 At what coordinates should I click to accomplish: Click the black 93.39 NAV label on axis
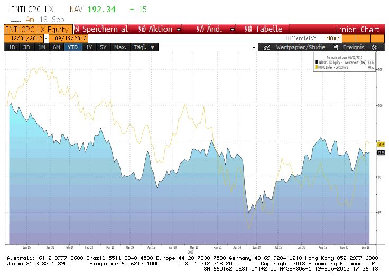[x=379, y=152]
